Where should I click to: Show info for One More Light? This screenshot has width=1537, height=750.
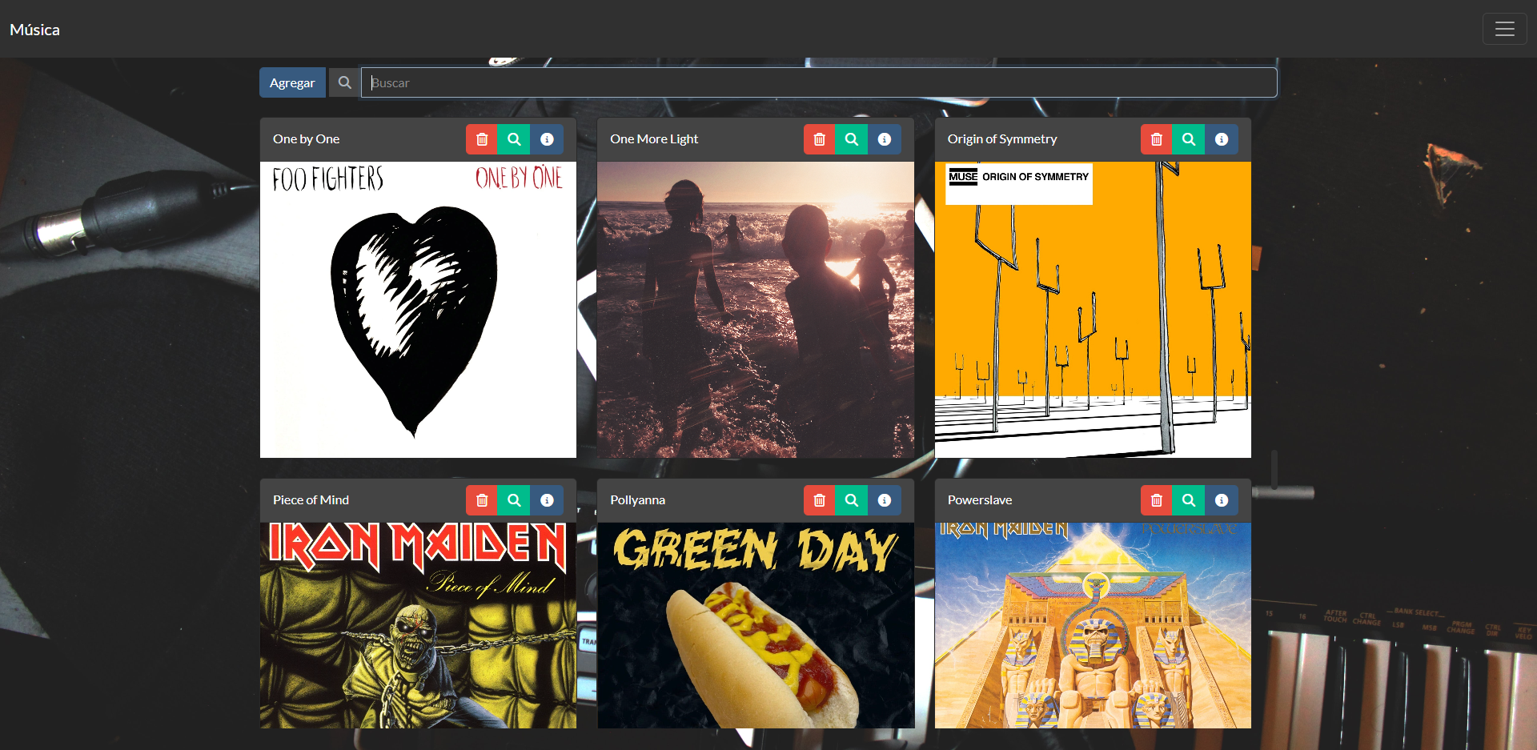point(885,139)
